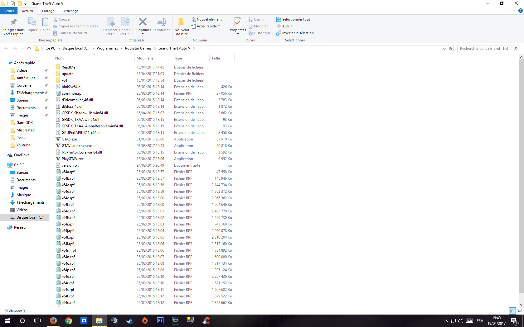
Task: Open address bar history dropdown chevron
Action: click(x=444, y=49)
